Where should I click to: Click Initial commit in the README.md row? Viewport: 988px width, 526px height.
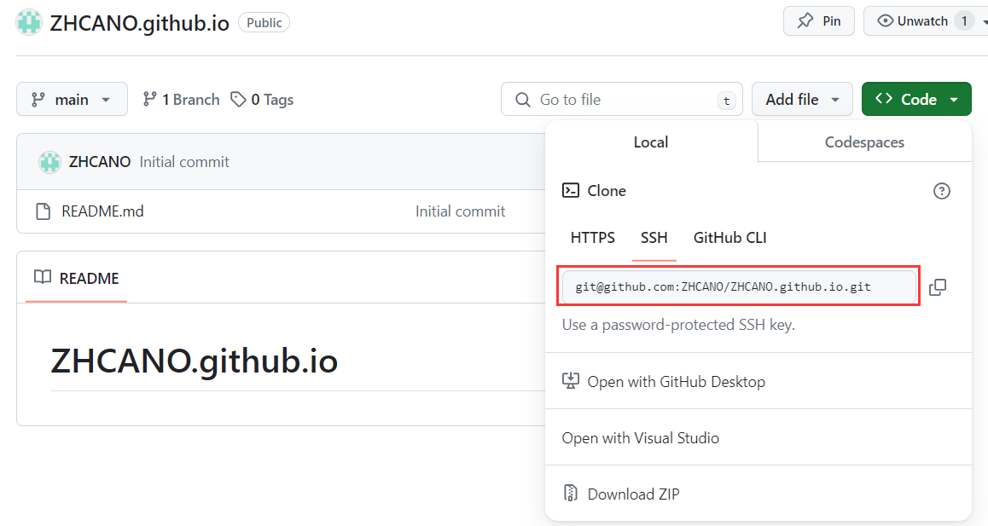coord(460,211)
